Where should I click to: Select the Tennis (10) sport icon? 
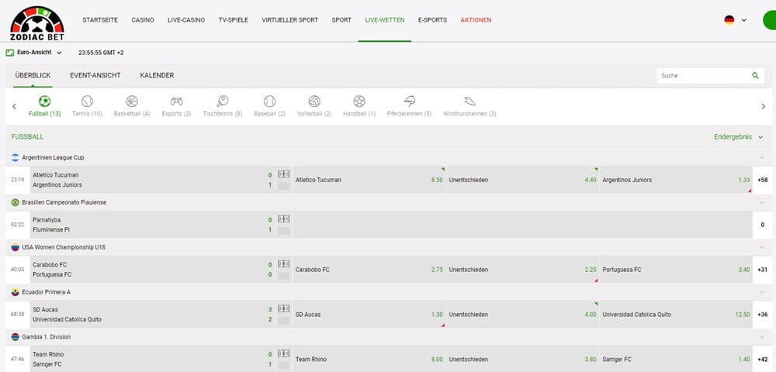click(x=87, y=102)
